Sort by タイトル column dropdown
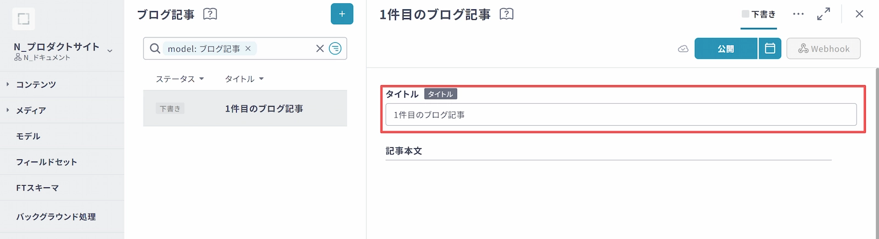This screenshot has height=239, width=879. click(x=244, y=79)
